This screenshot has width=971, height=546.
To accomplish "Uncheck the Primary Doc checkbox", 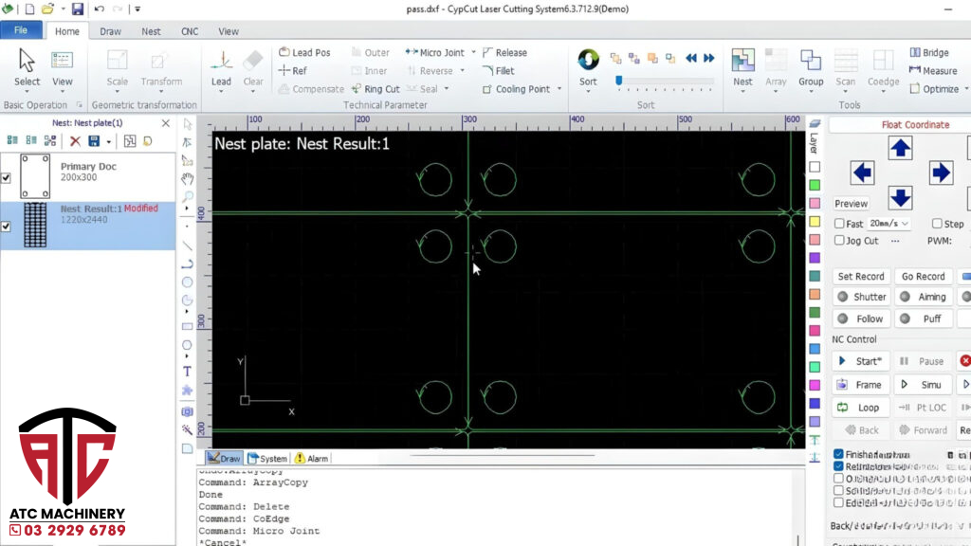I will (7, 177).
